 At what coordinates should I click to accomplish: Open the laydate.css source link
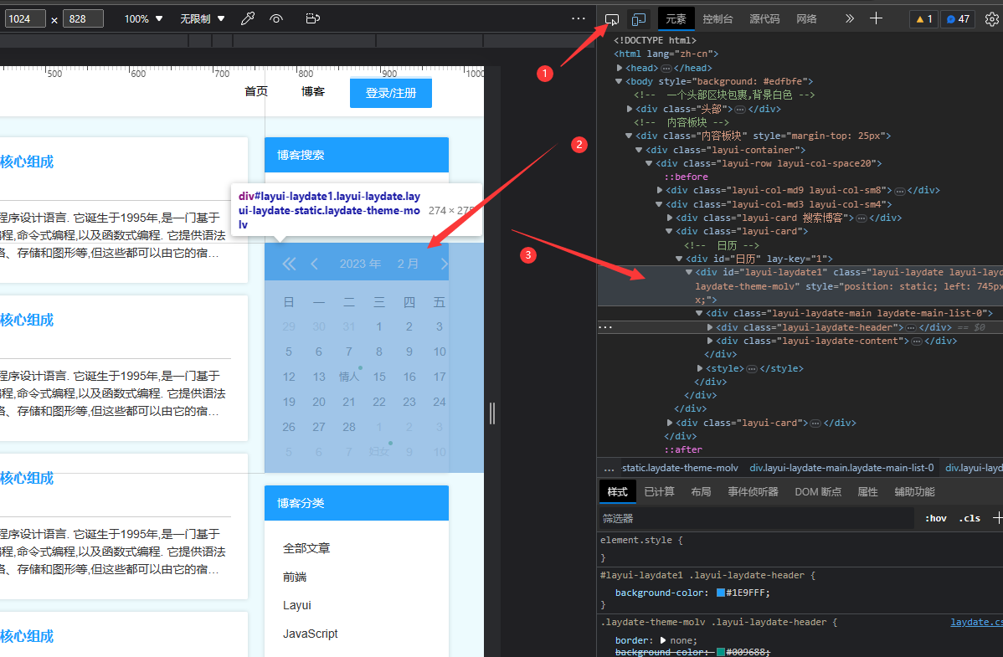977,622
